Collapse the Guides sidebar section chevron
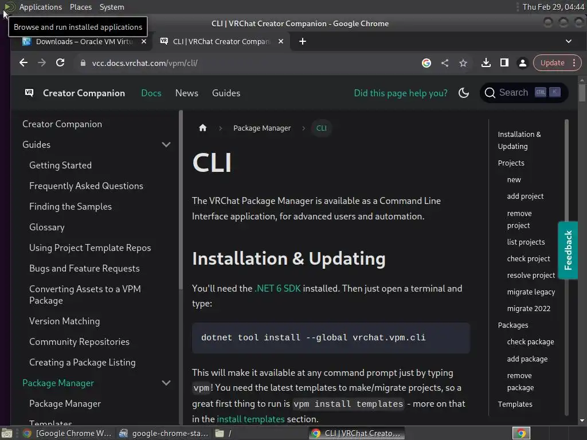Viewport: 587px width, 440px height. pyautogui.click(x=166, y=144)
